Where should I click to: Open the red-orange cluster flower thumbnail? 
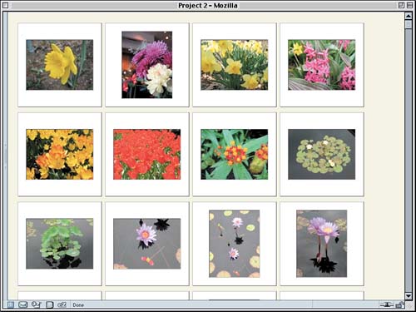click(235, 154)
